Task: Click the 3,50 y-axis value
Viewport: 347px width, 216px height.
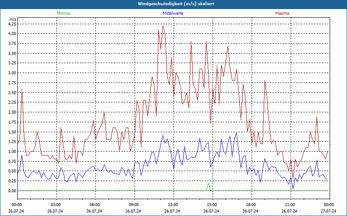Action: 12,53
